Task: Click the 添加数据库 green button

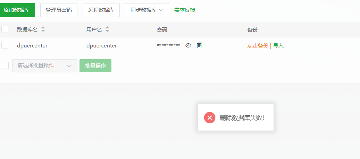Action: pos(17,10)
